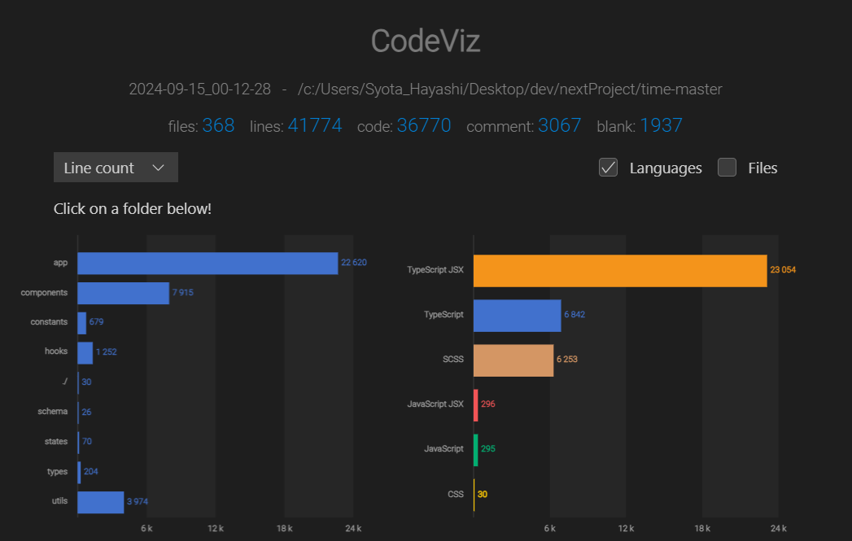This screenshot has height=541, width=852.
Task: Select the components folder bar
Action: pos(122,292)
